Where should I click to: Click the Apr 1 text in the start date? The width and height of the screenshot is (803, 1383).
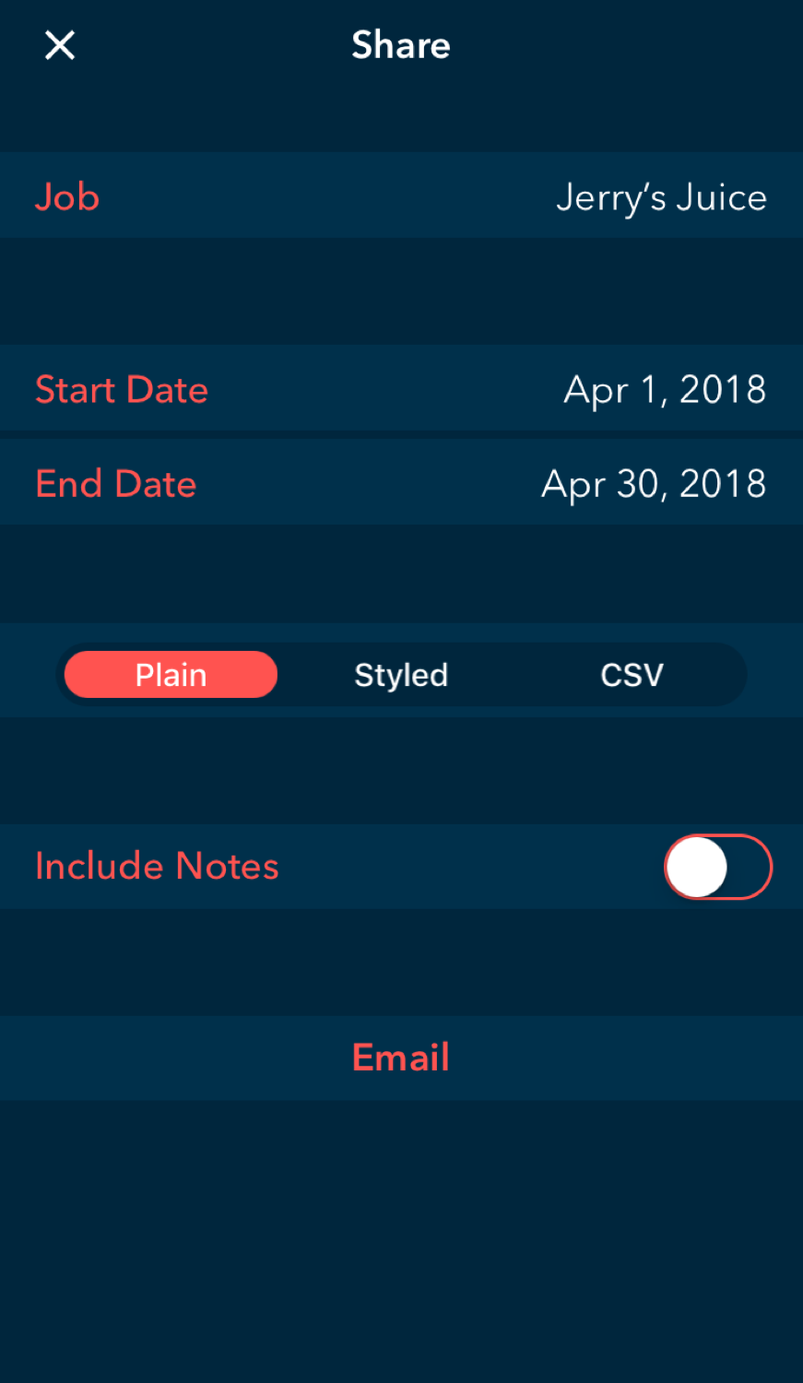click(x=613, y=390)
